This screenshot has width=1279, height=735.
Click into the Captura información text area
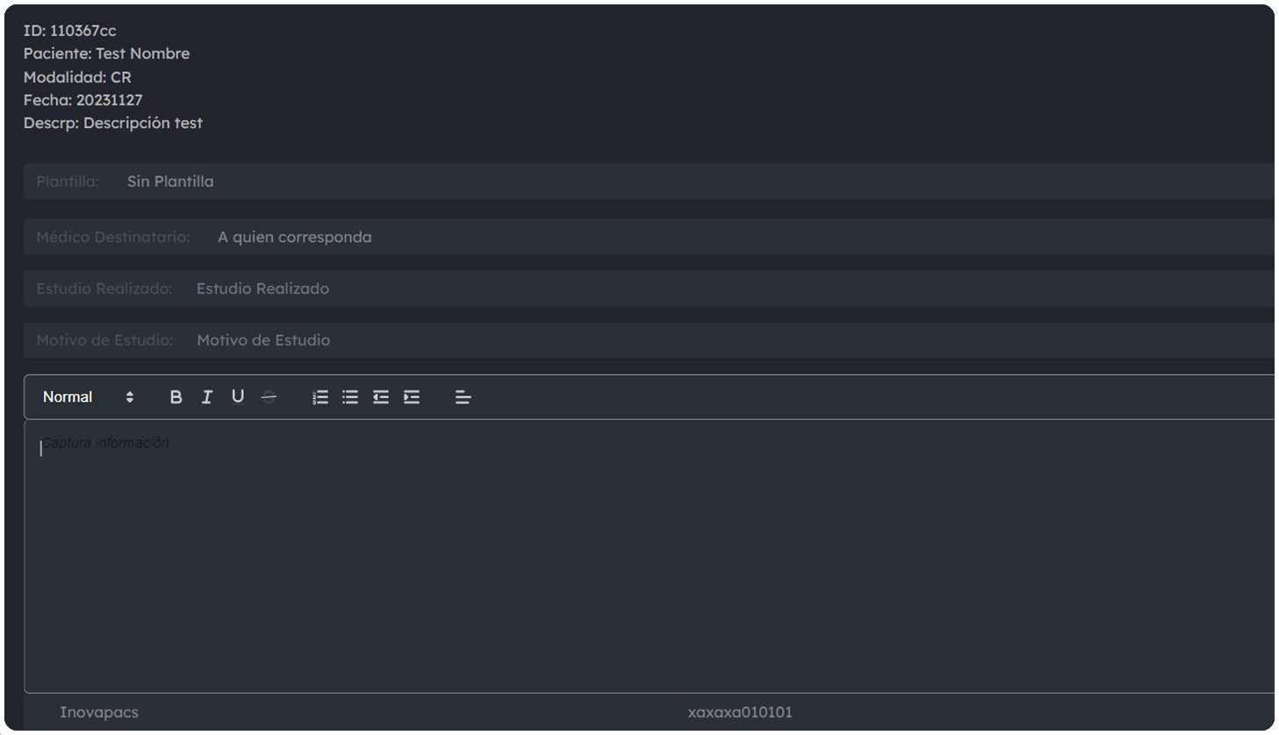tap(650, 556)
